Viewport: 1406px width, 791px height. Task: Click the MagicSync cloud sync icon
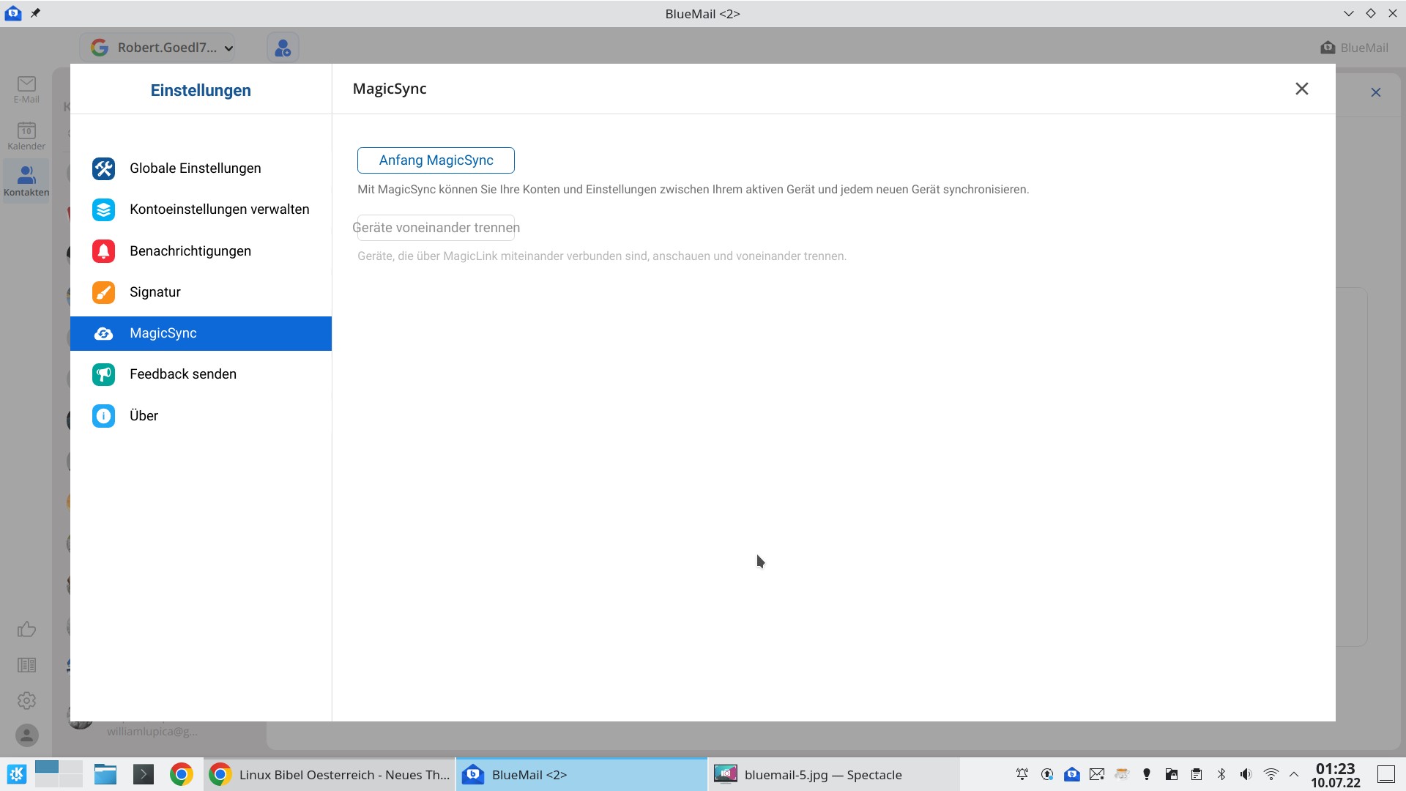(103, 334)
